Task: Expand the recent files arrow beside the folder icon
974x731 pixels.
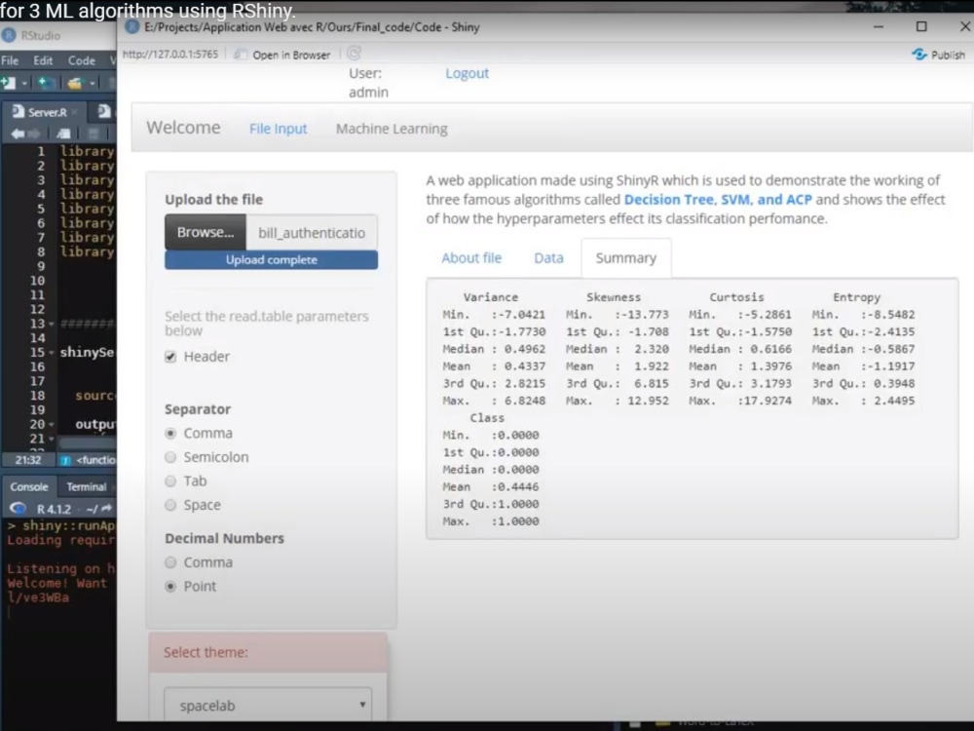Action: [x=92, y=83]
